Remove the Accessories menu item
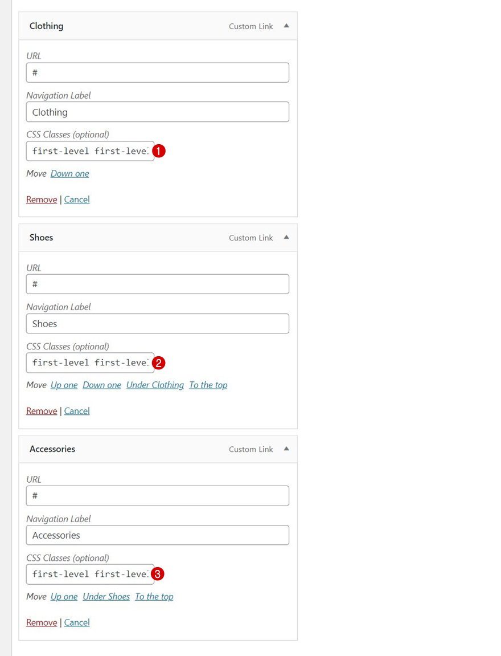Image resolution: width=501 pixels, height=656 pixels. point(41,622)
